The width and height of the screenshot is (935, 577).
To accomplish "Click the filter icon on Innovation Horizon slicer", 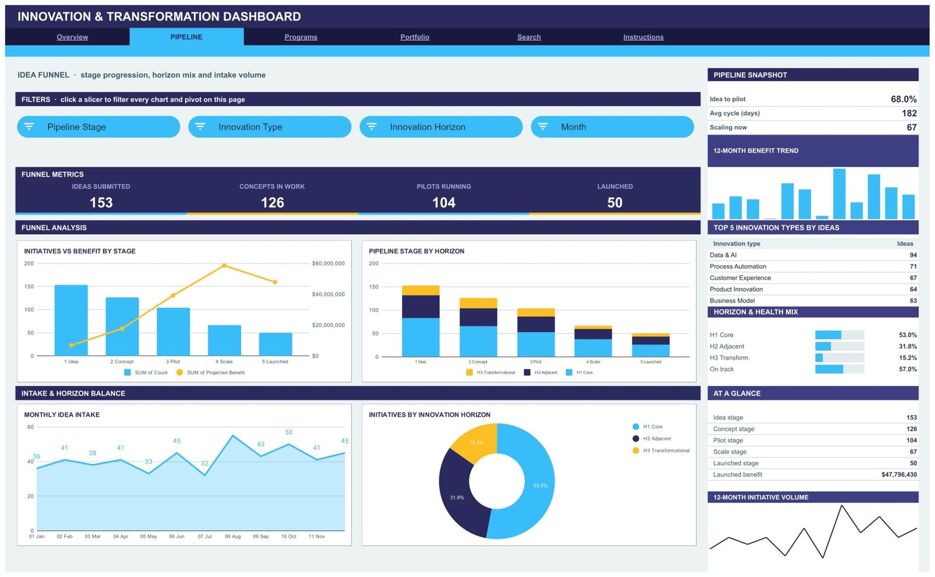I will click(371, 127).
